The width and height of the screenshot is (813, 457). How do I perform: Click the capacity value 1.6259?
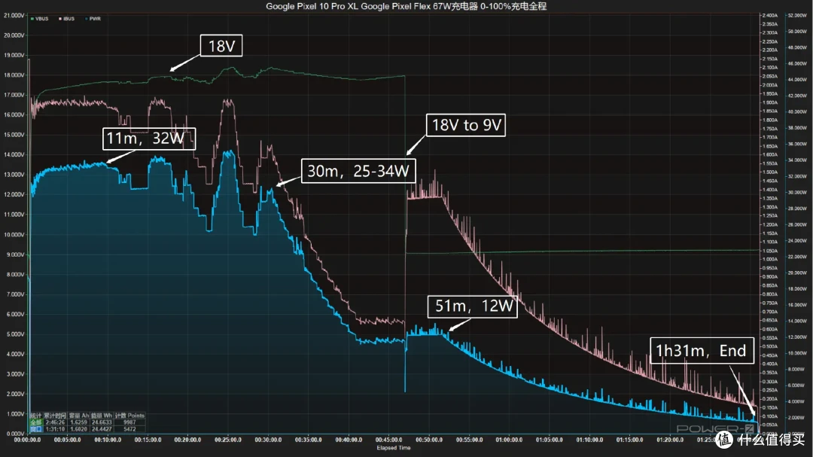point(78,423)
